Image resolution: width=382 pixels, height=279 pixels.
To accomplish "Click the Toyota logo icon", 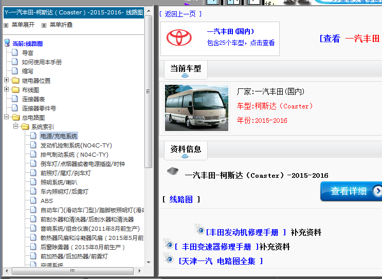I will coord(179,38).
